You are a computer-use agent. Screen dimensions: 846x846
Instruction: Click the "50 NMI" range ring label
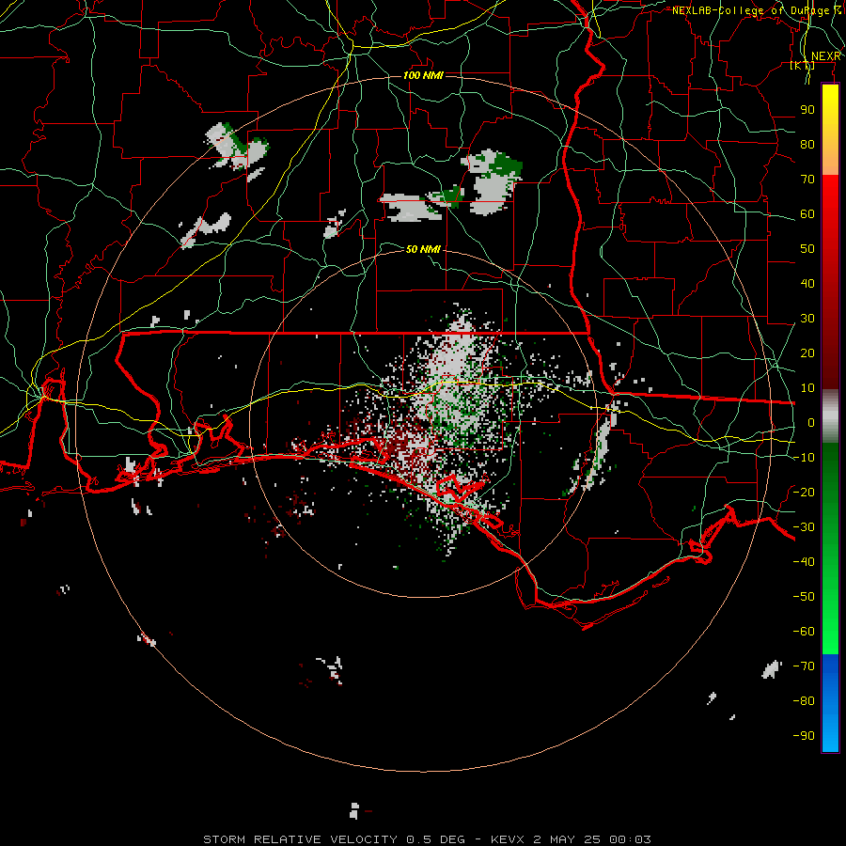click(424, 249)
